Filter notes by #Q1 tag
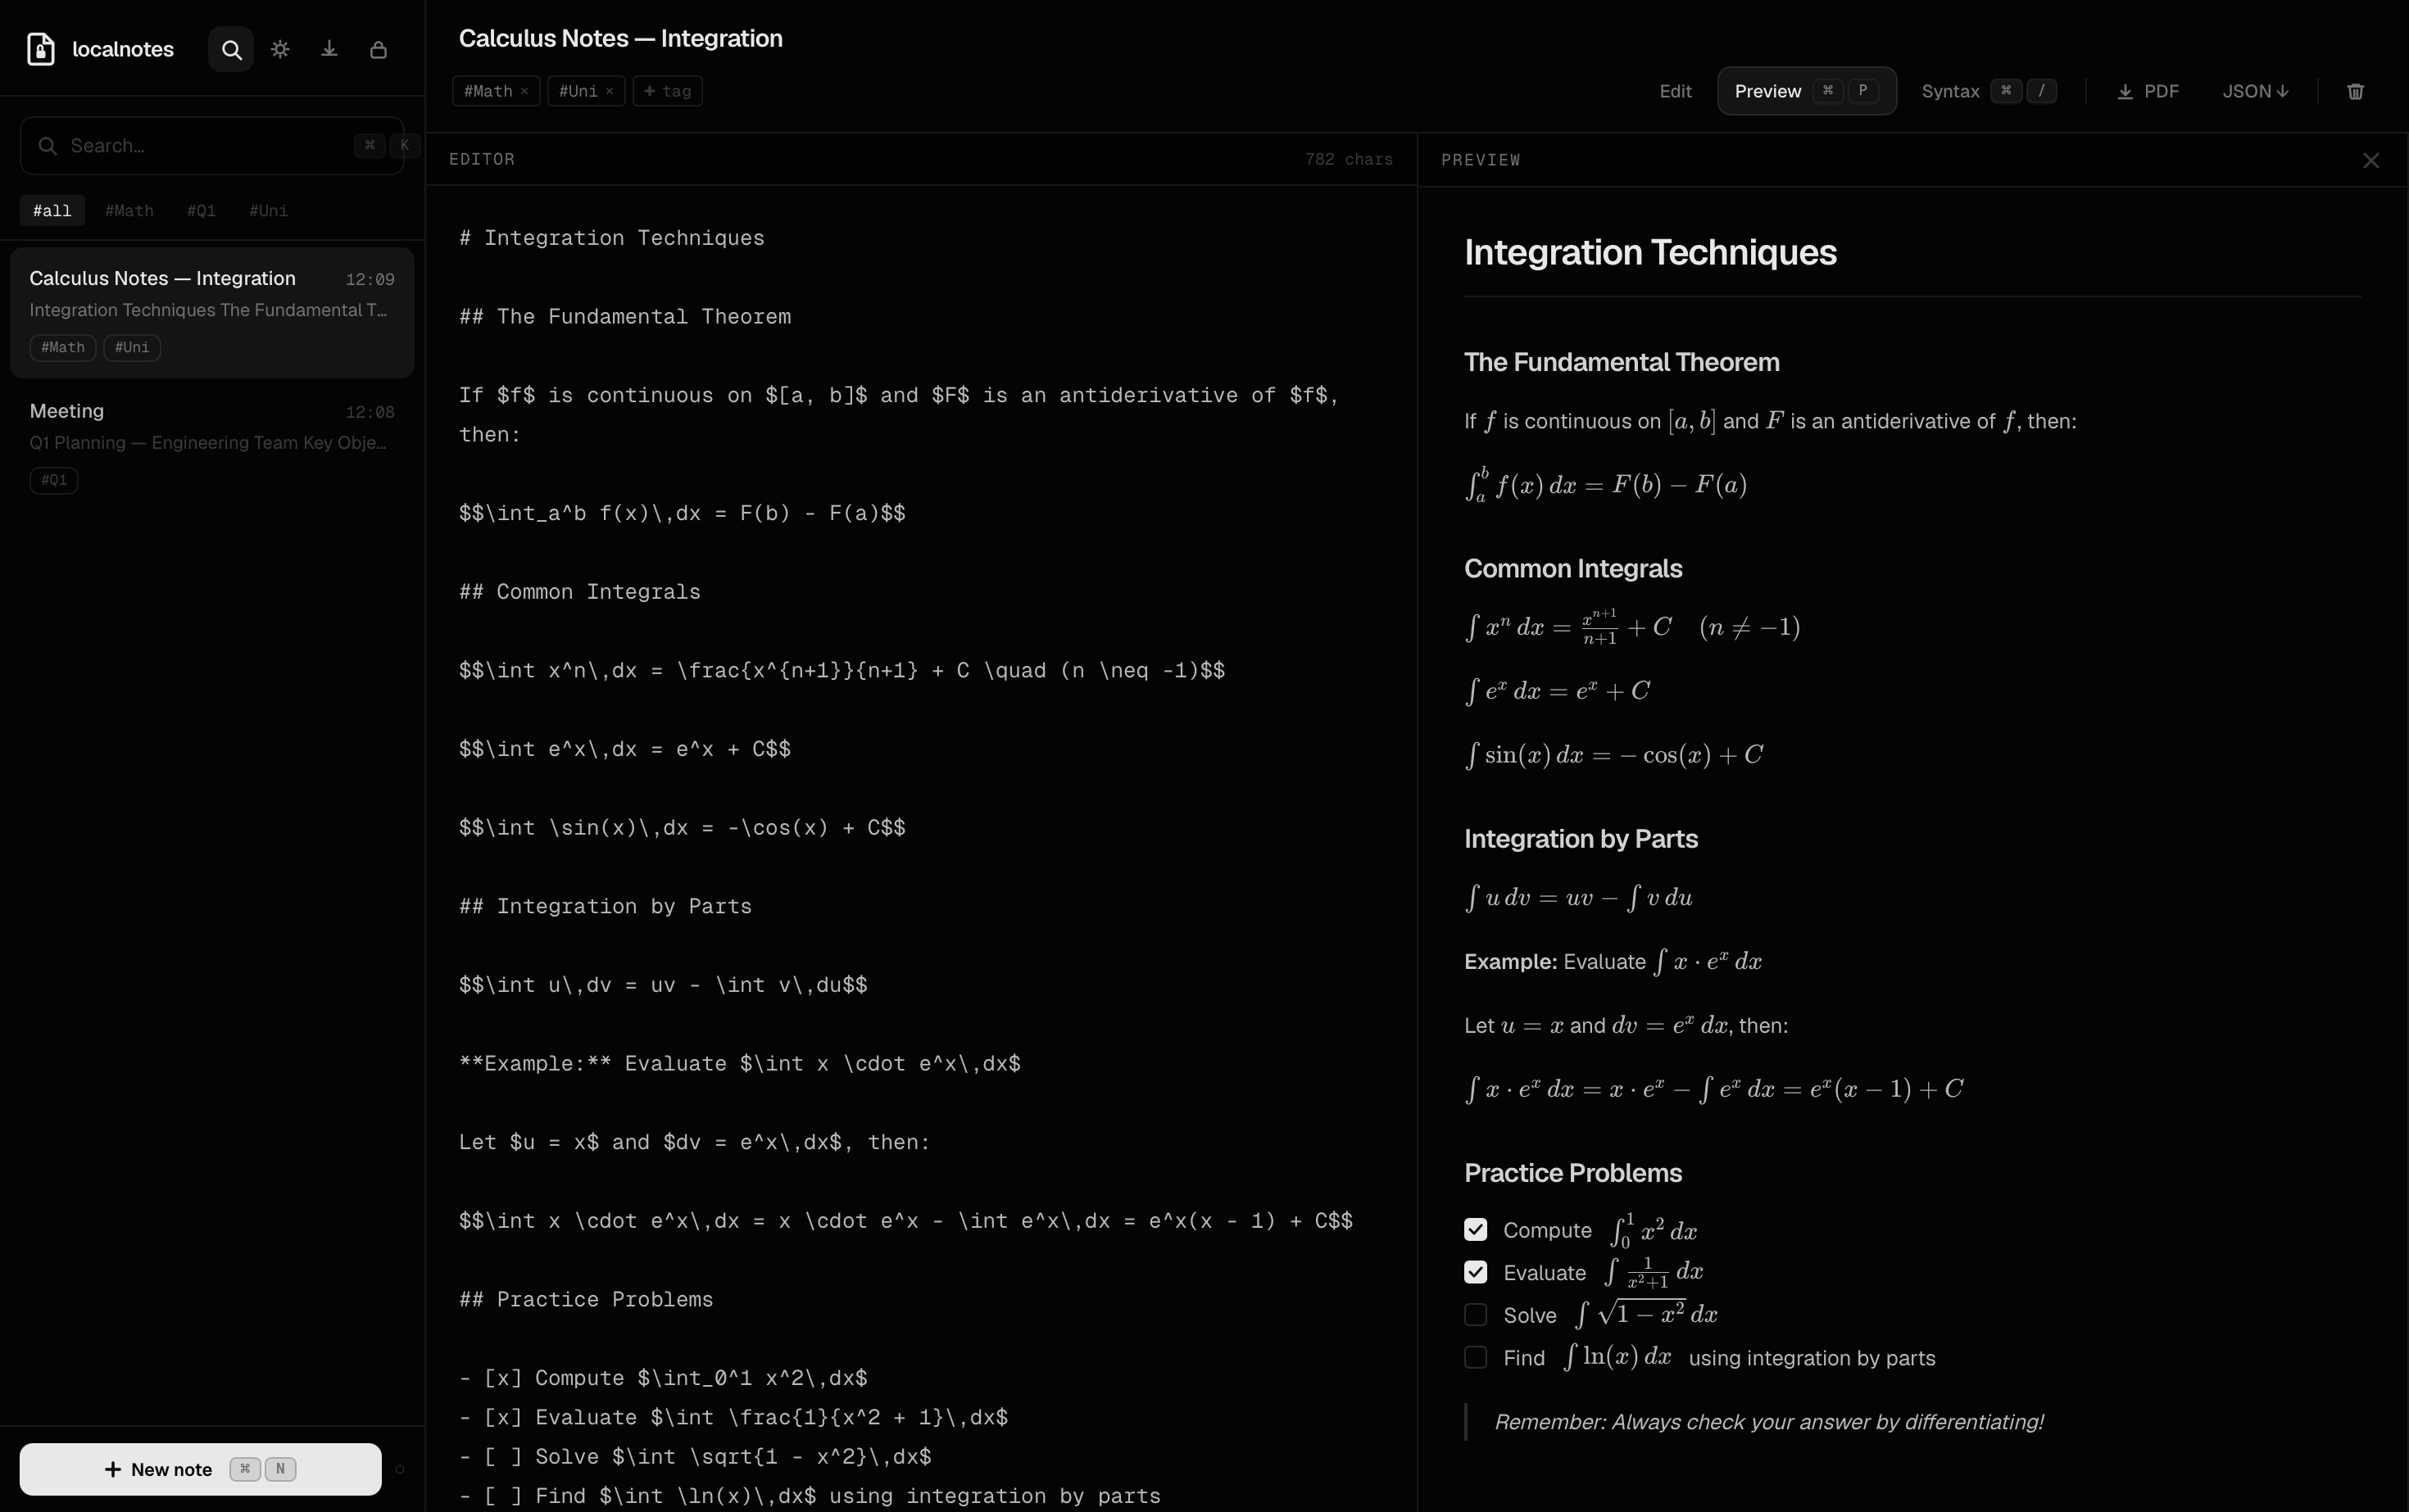Screen dimensions: 2409x1512 [201, 211]
